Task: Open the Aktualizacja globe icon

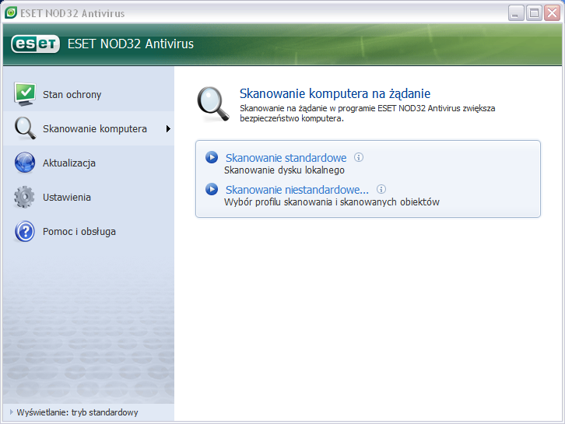Action: click(x=25, y=163)
